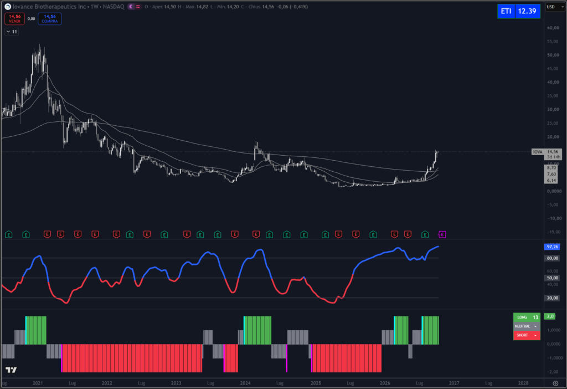Click the Iovance Biotherapeutics symbol logo
Image resolution: width=567 pixels, height=389 pixels.
[x=7, y=7]
